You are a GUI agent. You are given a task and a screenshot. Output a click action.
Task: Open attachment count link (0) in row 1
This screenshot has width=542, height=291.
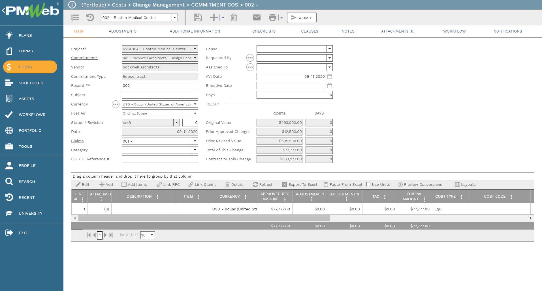pyautogui.click(x=106, y=209)
